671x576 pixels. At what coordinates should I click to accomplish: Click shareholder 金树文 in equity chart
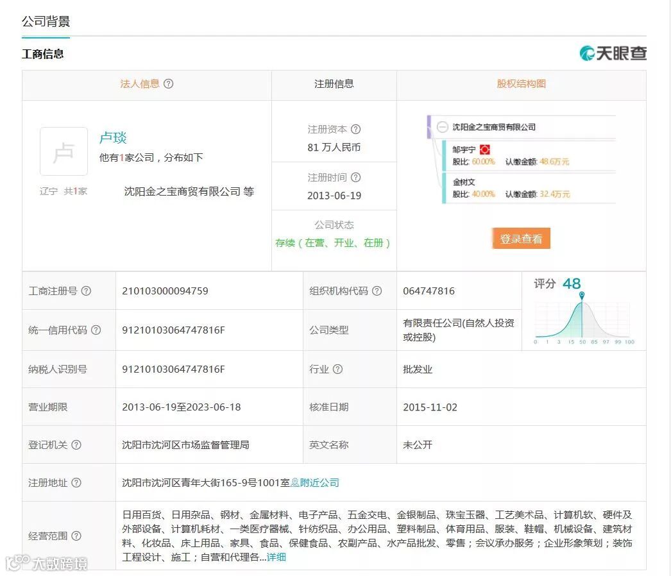pyautogui.click(x=464, y=182)
